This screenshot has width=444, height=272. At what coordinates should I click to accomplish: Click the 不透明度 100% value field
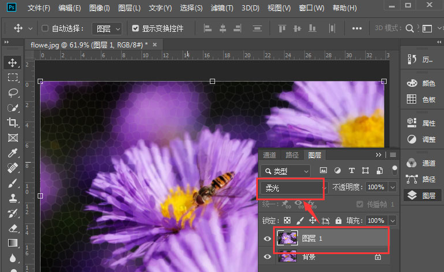point(376,187)
